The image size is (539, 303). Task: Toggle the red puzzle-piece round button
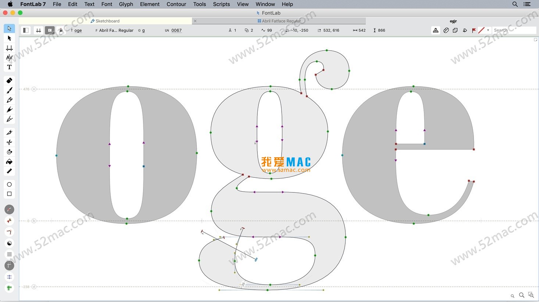point(9,221)
